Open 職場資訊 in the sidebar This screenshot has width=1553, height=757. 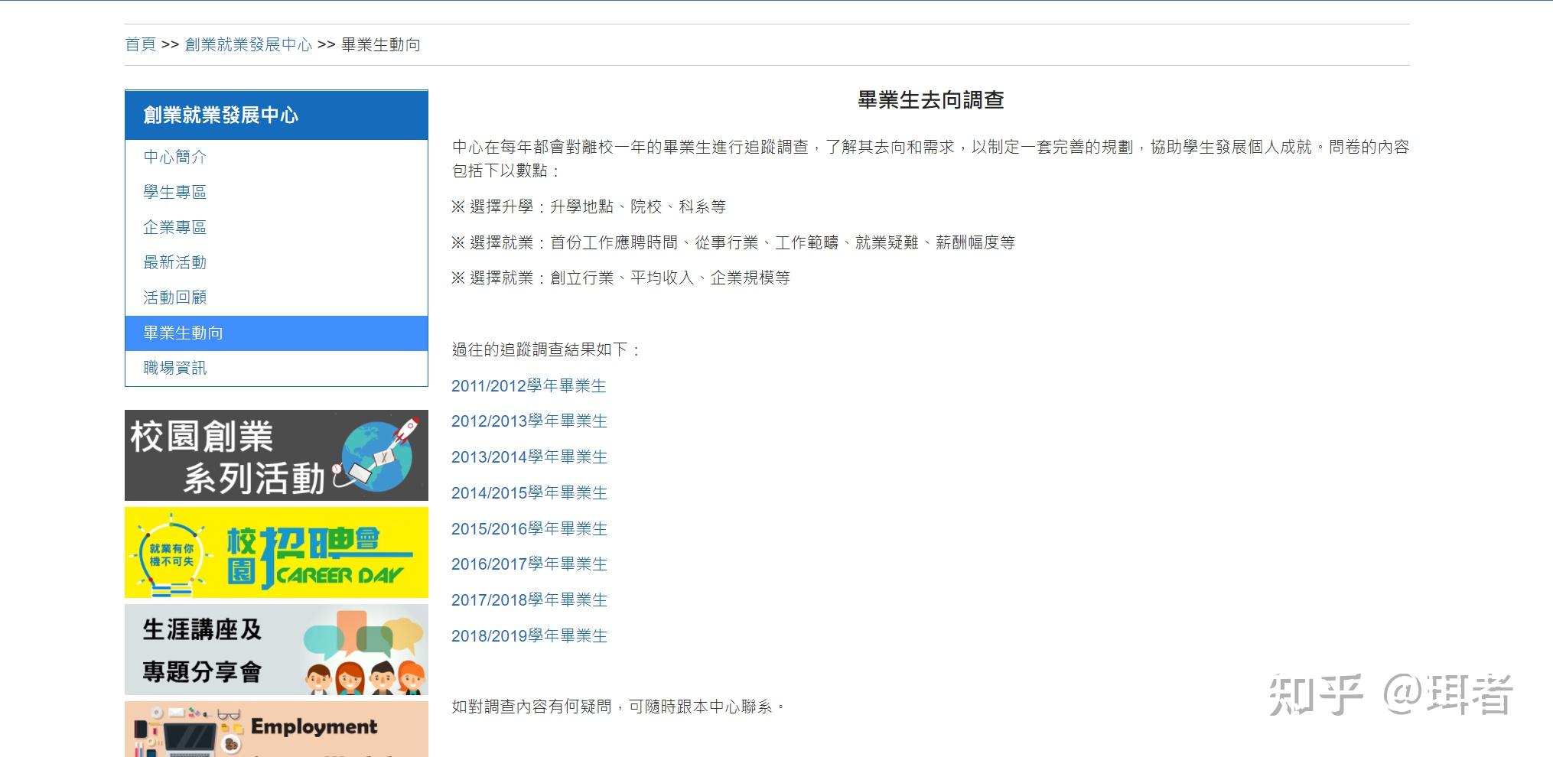tap(173, 368)
